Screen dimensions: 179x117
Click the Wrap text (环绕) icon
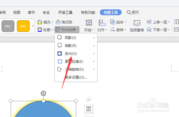coord(89,23)
